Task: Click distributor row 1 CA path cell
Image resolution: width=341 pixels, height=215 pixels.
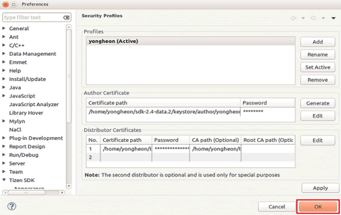Action: coord(215,149)
